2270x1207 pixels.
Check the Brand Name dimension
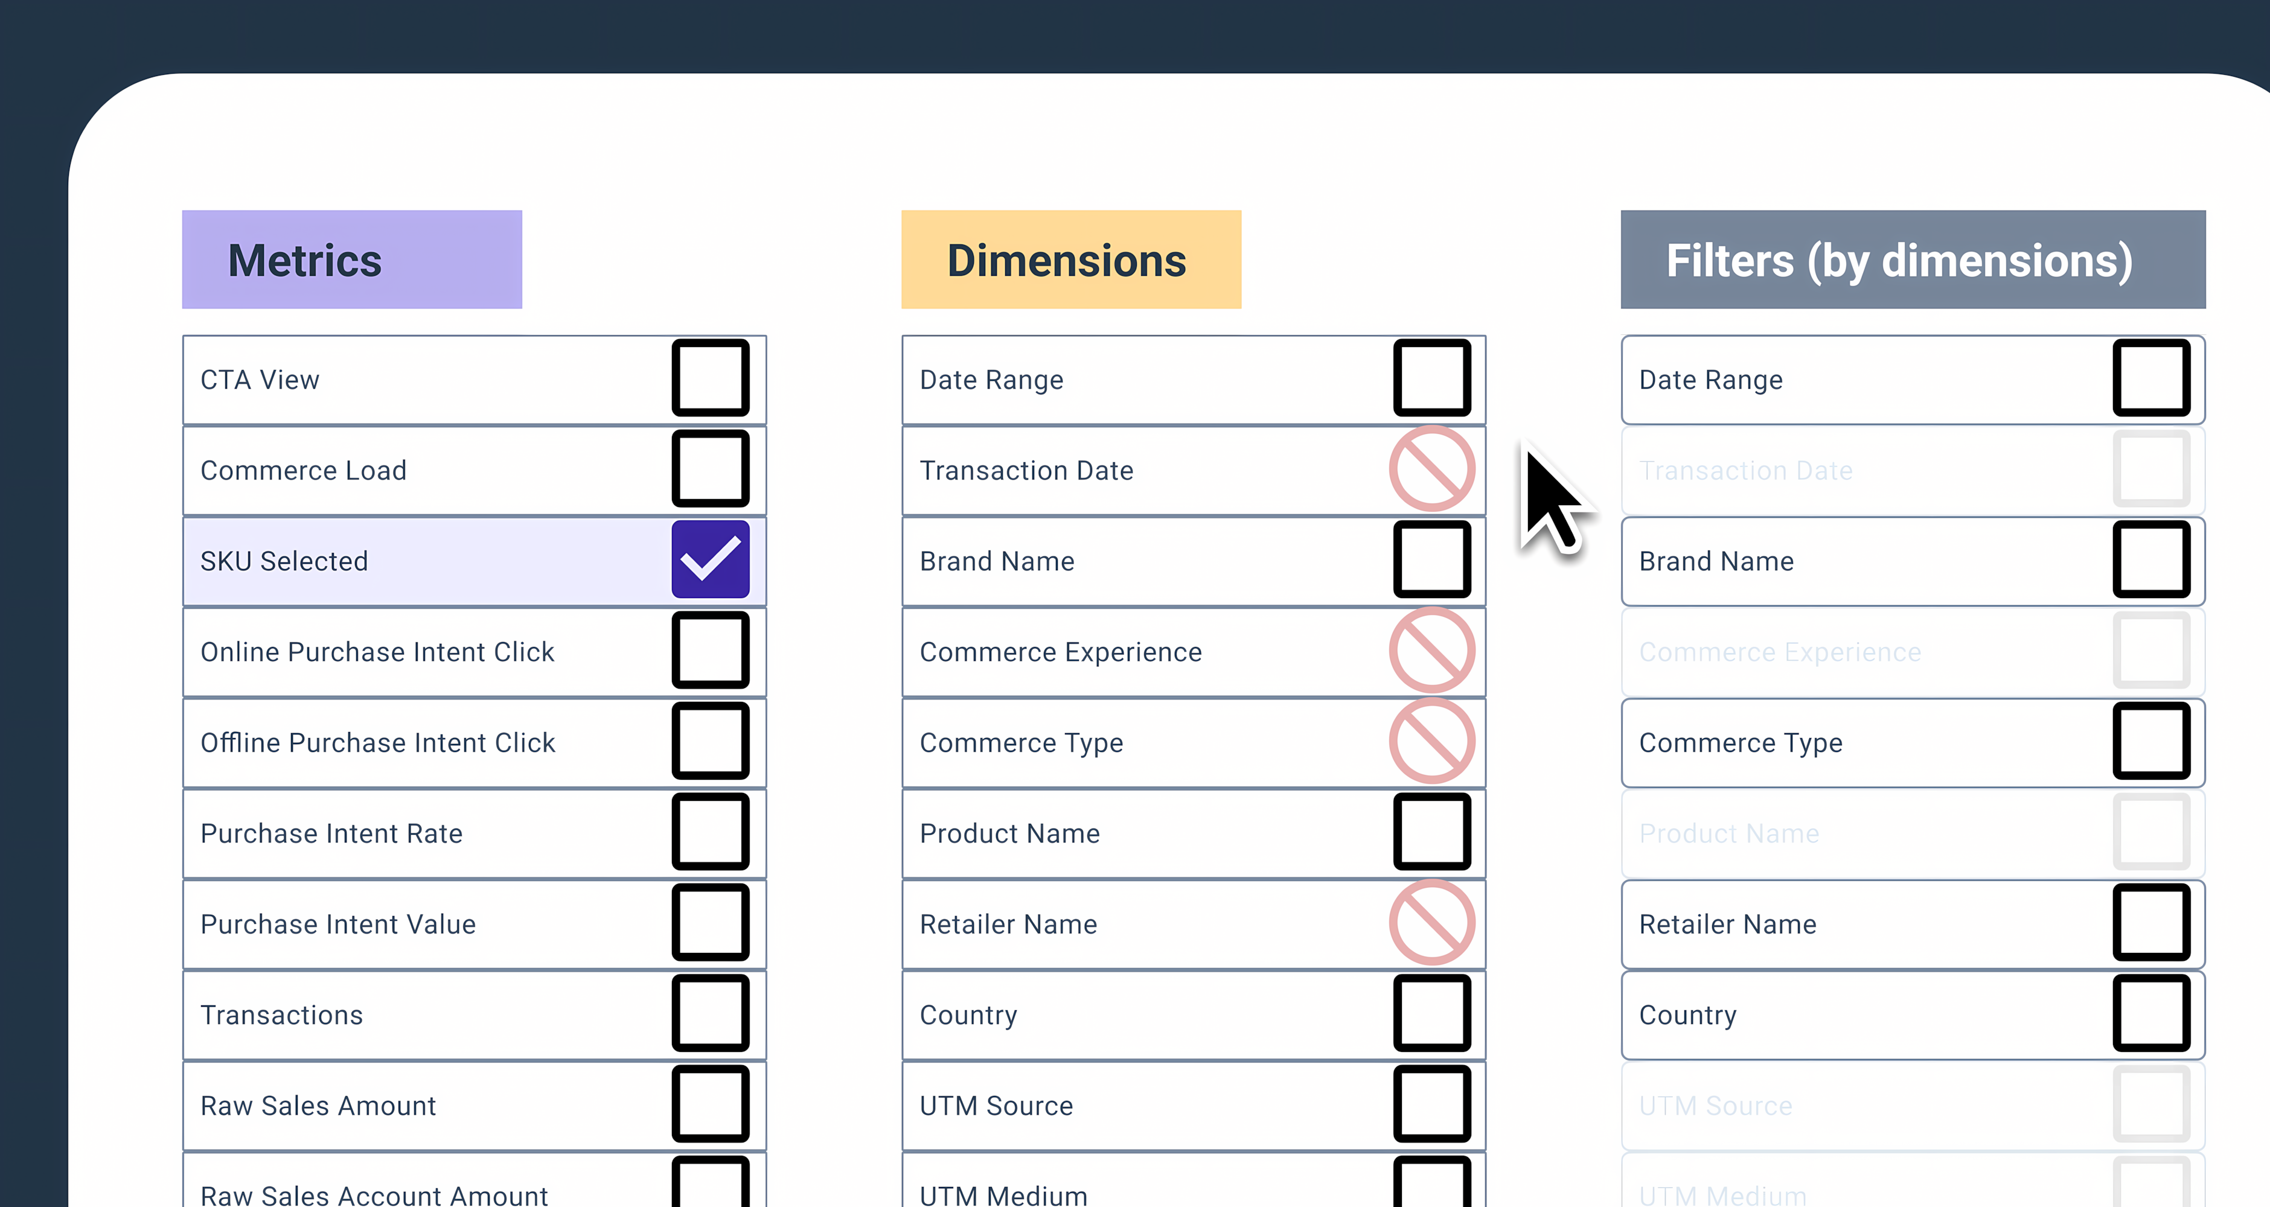1431,560
